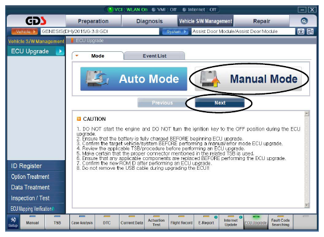Click the caution text scrollbar down arrow
324x237 pixels.
pos(307,205)
